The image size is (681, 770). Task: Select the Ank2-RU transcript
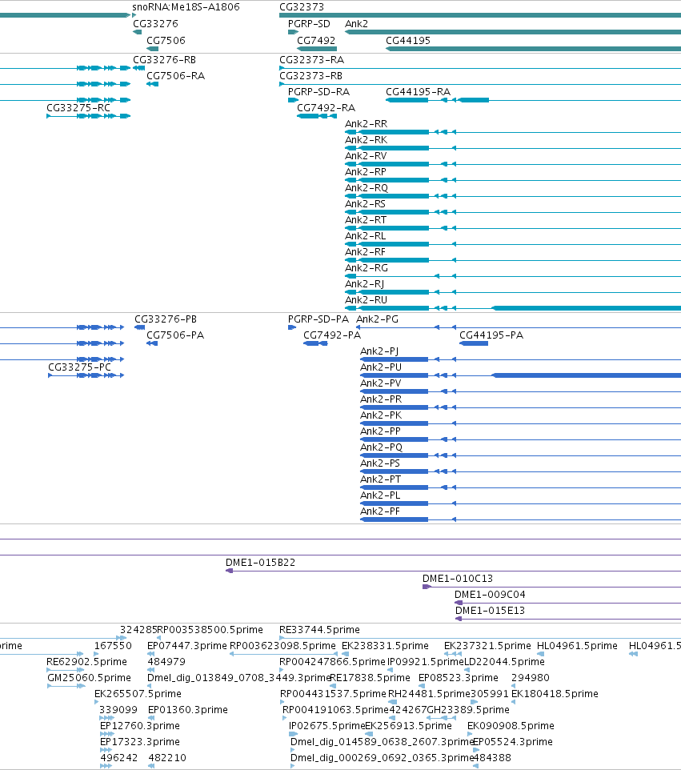pyautogui.click(x=513, y=308)
